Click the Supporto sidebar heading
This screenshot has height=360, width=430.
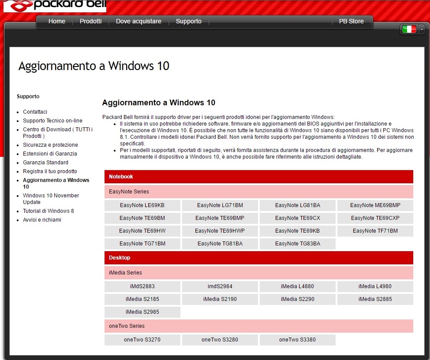click(28, 96)
